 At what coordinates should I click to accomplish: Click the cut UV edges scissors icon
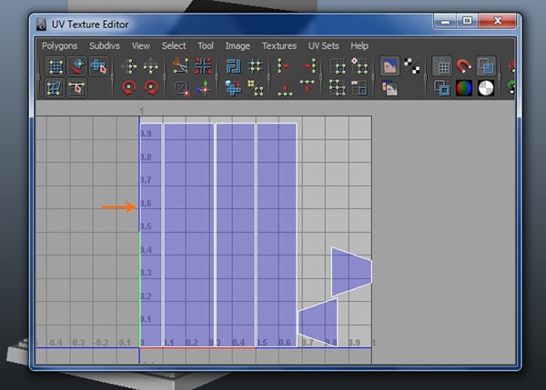[x=181, y=66]
